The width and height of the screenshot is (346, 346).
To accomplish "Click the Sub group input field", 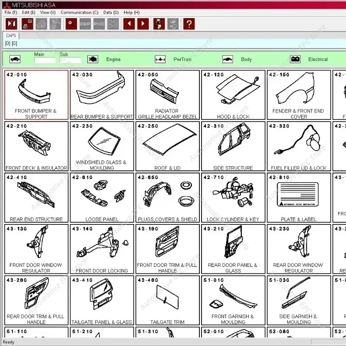I will 70,60.
